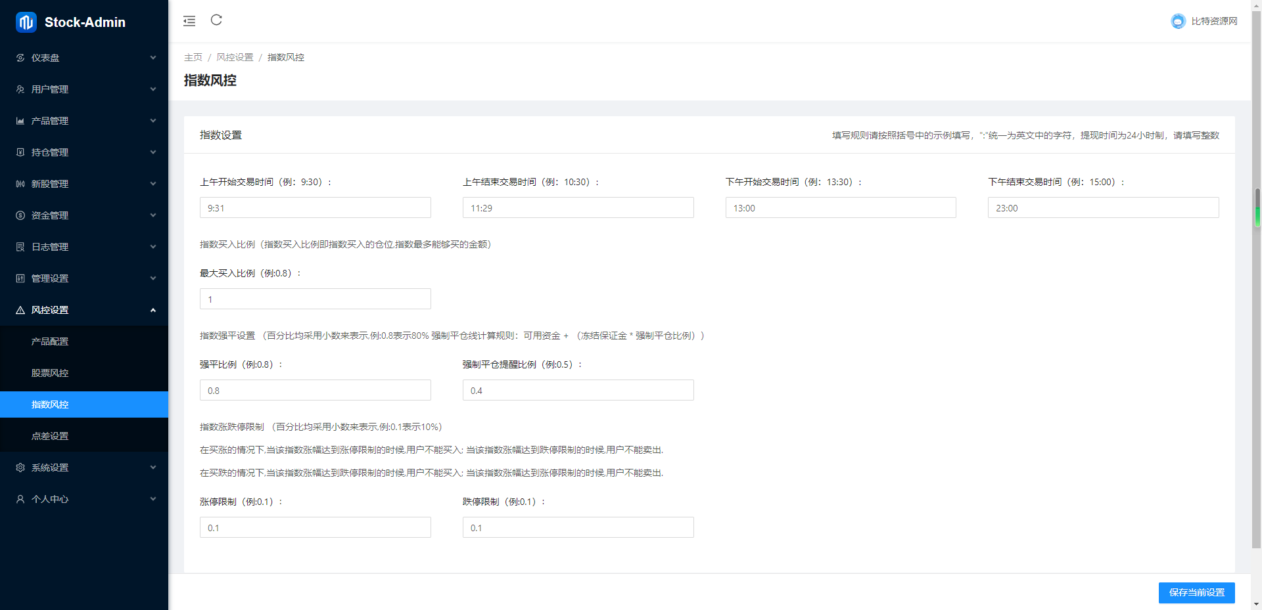
Task: Click the 新股管理 icon in sidebar
Action: [20, 184]
